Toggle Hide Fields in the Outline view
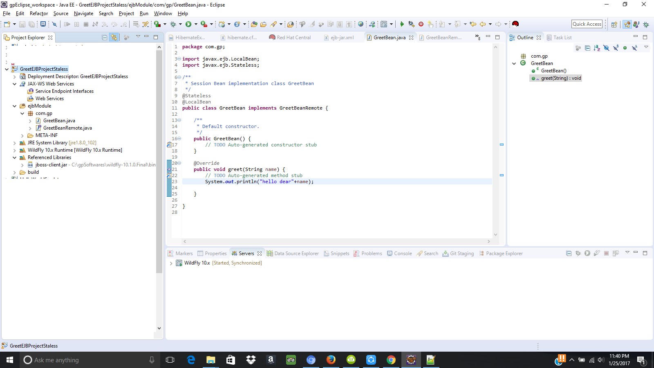This screenshot has height=368, width=654. (606, 48)
